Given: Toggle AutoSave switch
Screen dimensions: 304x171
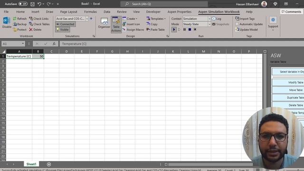Looking at the screenshot, I should tap(23, 4).
